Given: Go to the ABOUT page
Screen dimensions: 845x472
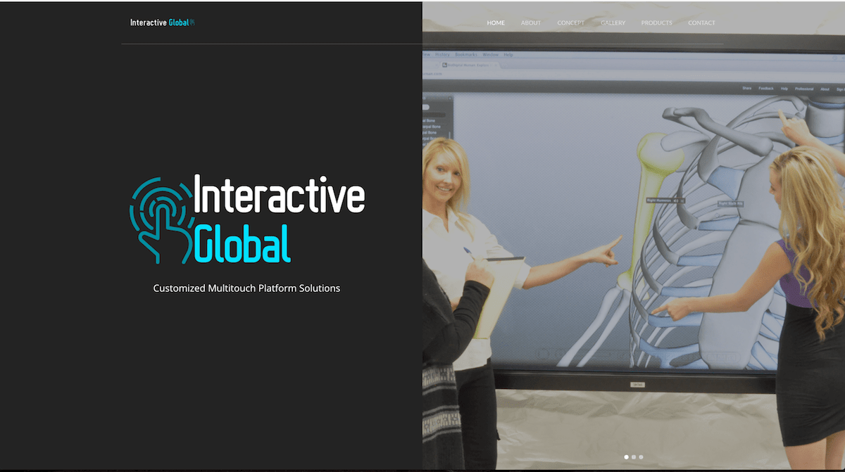Looking at the screenshot, I should point(531,23).
